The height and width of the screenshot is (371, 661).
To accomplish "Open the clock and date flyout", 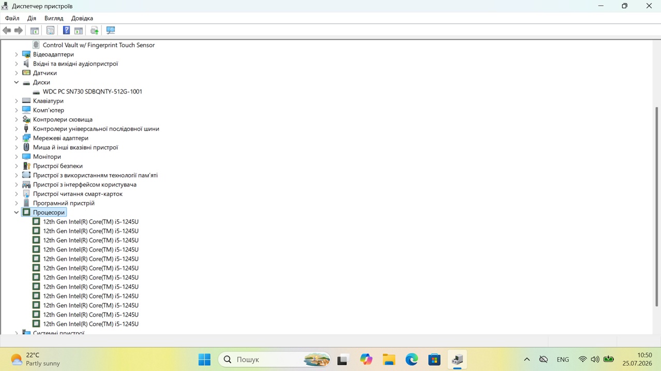I will tap(637, 360).
